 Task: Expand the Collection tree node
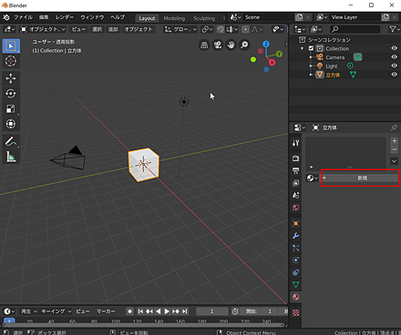coord(302,48)
